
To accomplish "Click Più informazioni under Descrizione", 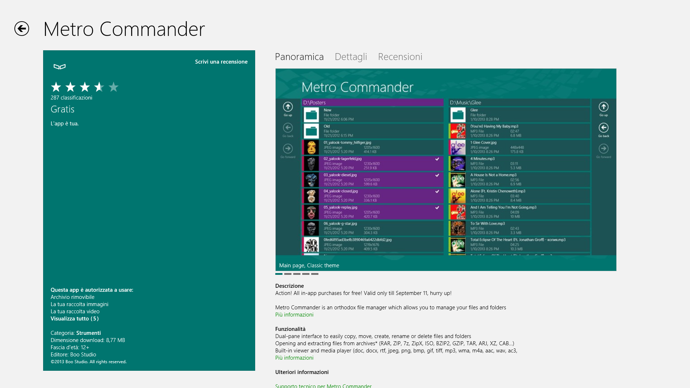I will coord(294,315).
